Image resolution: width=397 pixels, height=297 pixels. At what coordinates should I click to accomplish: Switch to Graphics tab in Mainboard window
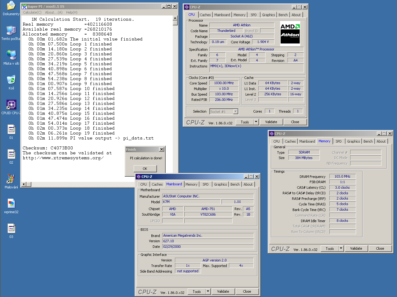pos(221,184)
